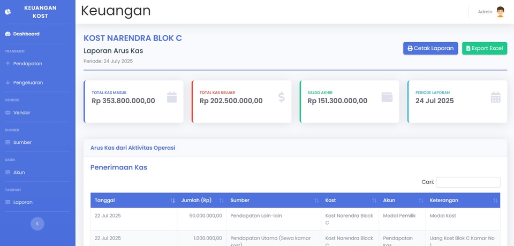This screenshot has height=246, width=514.
Task: Click the Keuangan Kost logo icon
Action: tap(8, 12)
